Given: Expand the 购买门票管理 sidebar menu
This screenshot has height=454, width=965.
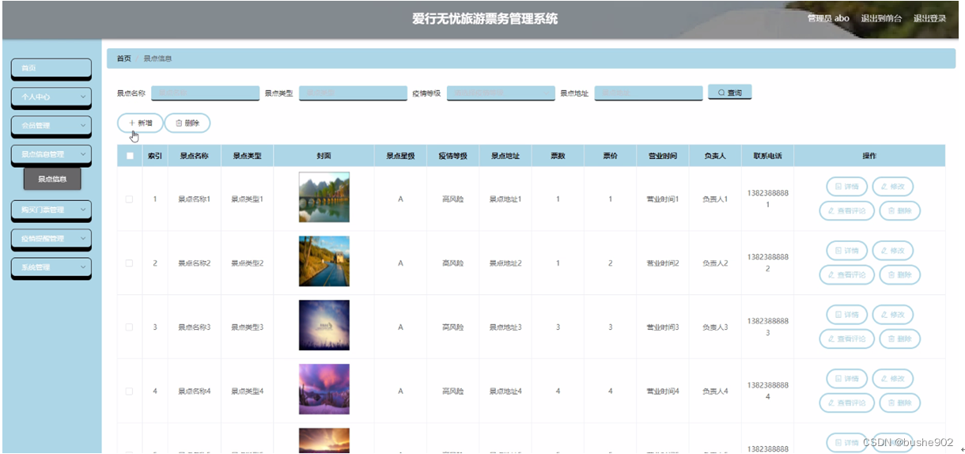Looking at the screenshot, I should tap(51, 210).
